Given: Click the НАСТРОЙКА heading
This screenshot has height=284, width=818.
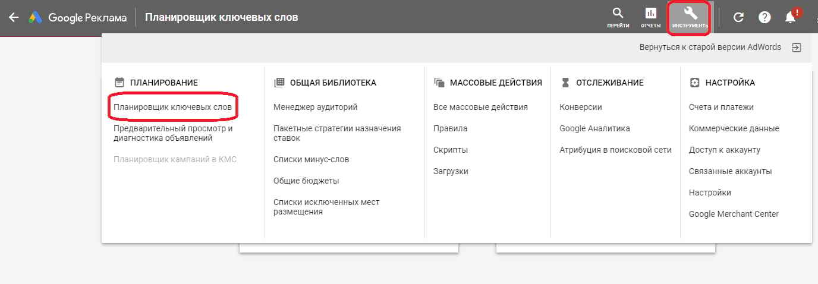Looking at the screenshot, I should 730,83.
